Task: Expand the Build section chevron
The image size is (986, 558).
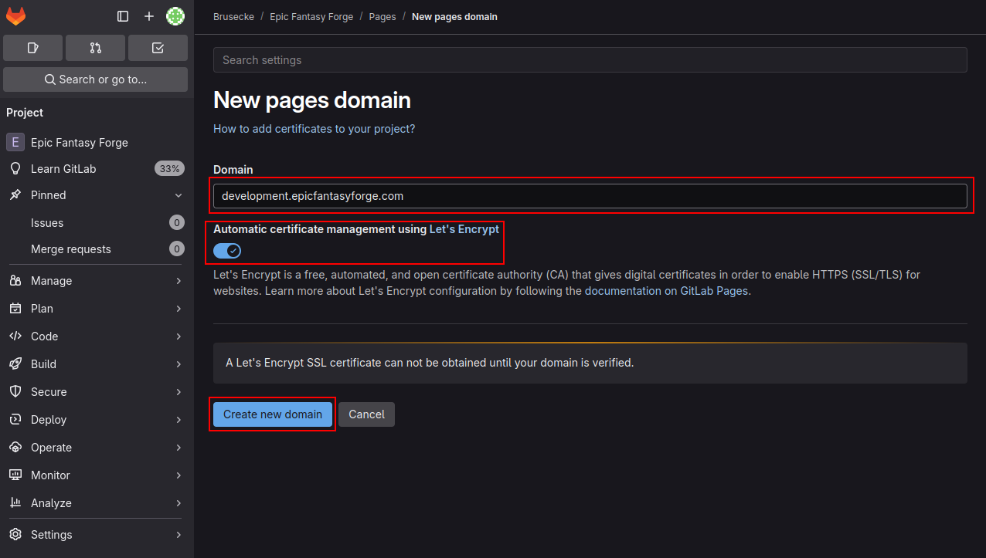Action: click(178, 364)
